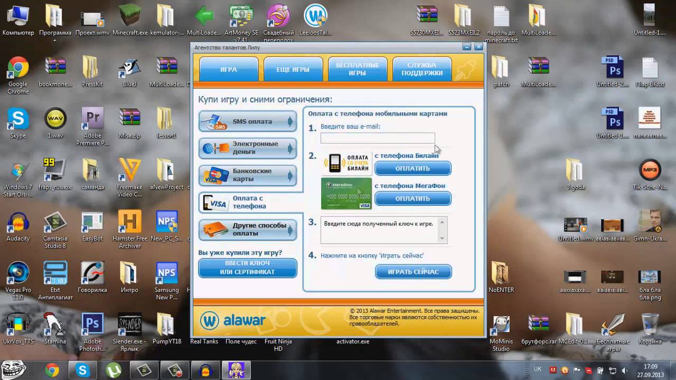Viewport: 676px width, 380px height.
Task: Open Компьютер desktop icon
Action: (18, 20)
